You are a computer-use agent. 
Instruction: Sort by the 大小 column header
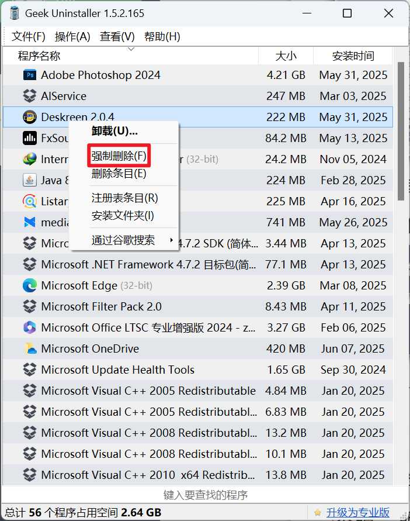pyautogui.click(x=286, y=56)
